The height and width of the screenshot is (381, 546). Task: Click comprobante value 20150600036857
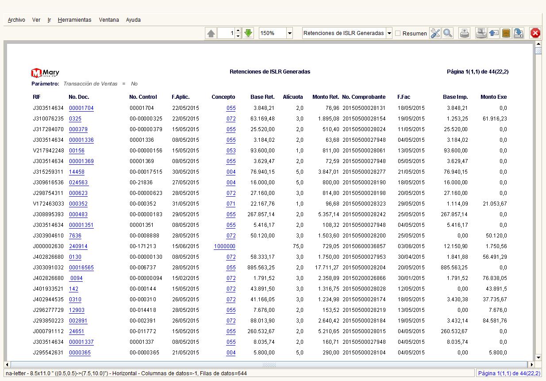tap(364, 246)
